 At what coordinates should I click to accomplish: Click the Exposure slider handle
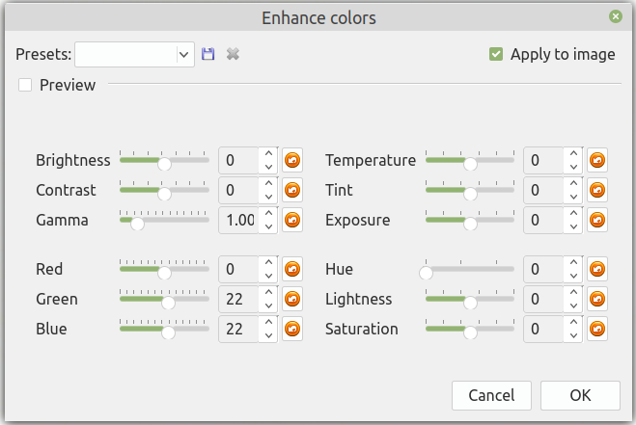click(x=470, y=224)
